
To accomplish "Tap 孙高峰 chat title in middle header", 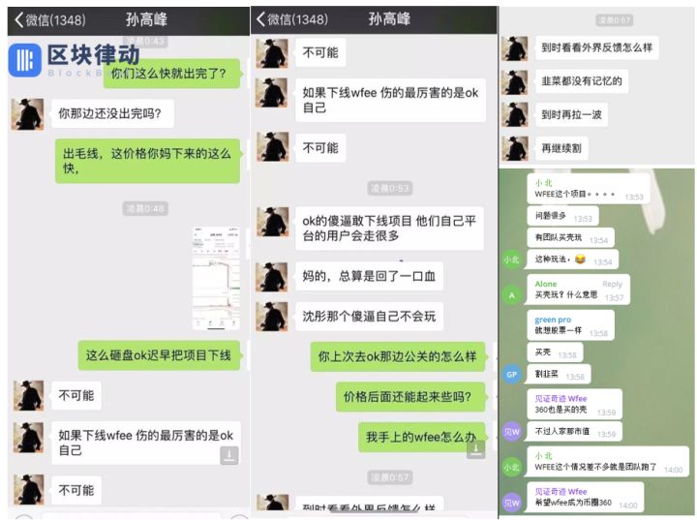I will pos(389,19).
